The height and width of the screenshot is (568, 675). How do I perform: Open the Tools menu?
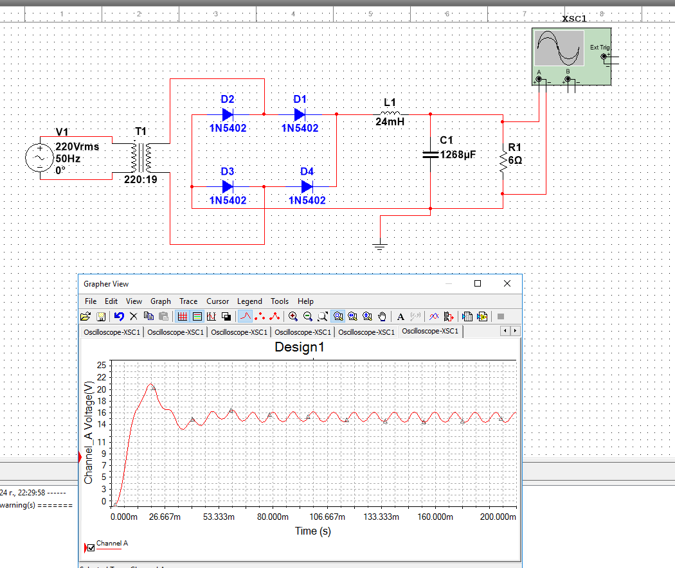(x=280, y=301)
